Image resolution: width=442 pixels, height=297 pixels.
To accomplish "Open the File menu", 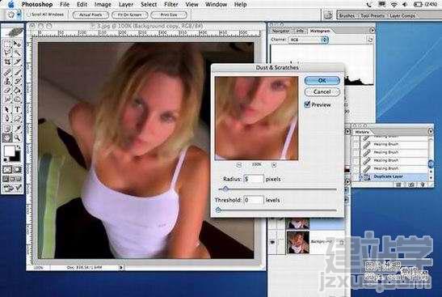I will (x=65, y=4).
